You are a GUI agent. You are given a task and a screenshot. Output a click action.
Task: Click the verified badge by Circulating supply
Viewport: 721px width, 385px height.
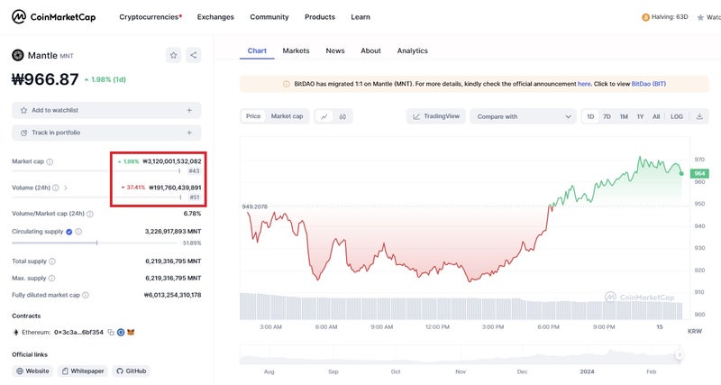69,232
